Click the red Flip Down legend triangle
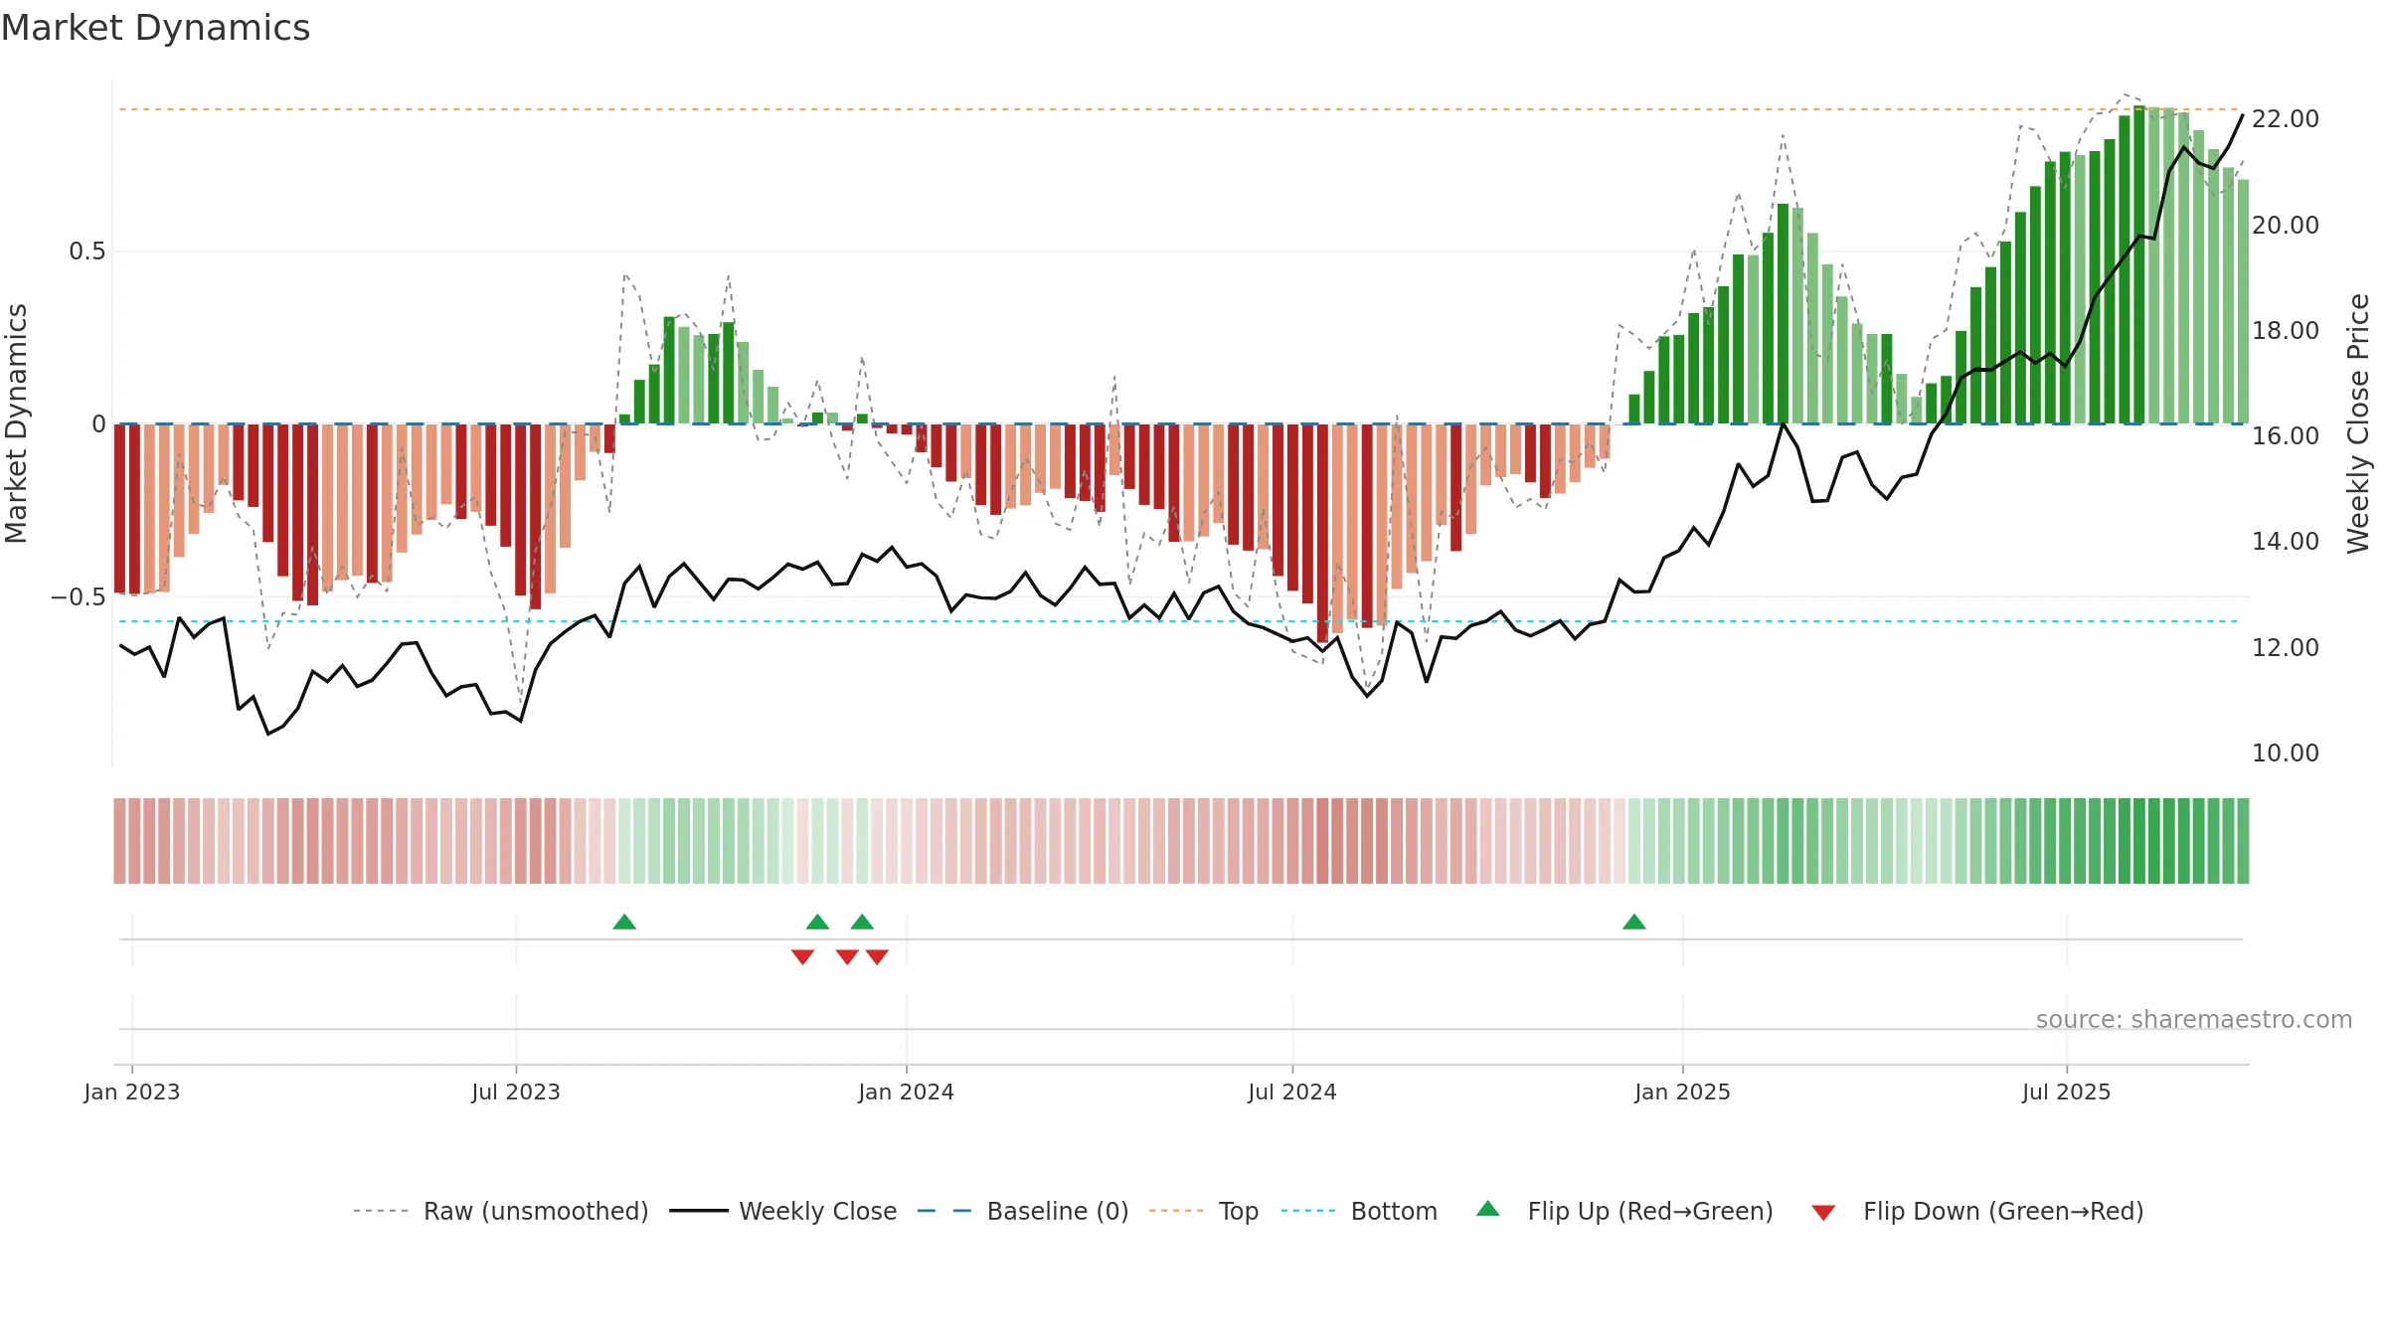Screen dimensions: 2386x1342 pyautogui.click(x=1822, y=1213)
